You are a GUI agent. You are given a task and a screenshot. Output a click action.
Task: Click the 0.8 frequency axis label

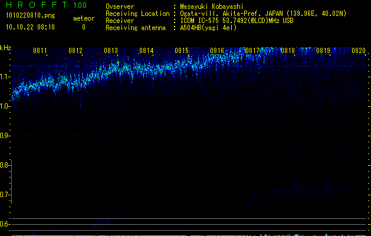click(5, 165)
